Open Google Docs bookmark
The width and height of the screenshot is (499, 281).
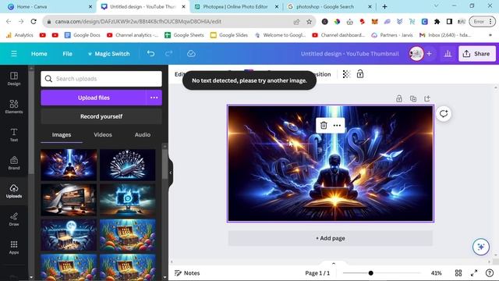83,35
